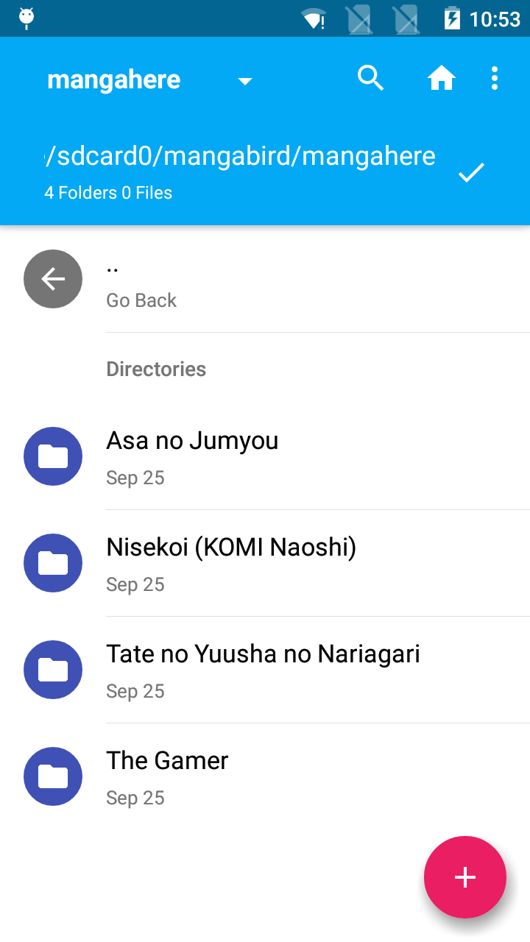530x942 pixels.
Task: Expand the mangahere dropdown arrow
Action: pyautogui.click(x=245, y=81)
